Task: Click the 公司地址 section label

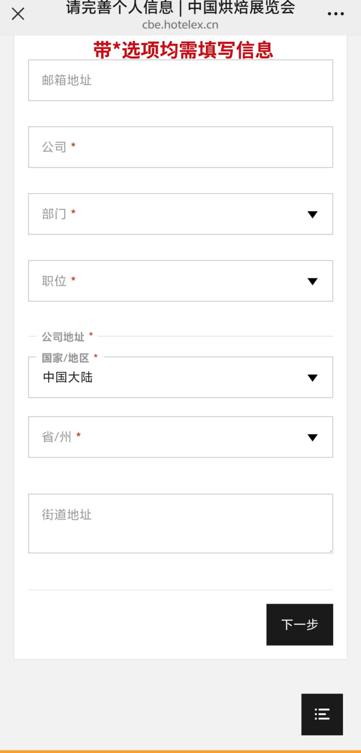Action: [x=63, y=337]
